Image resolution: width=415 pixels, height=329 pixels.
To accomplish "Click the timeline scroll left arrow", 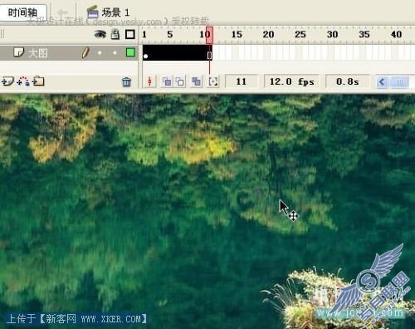I will pos(382,82).
